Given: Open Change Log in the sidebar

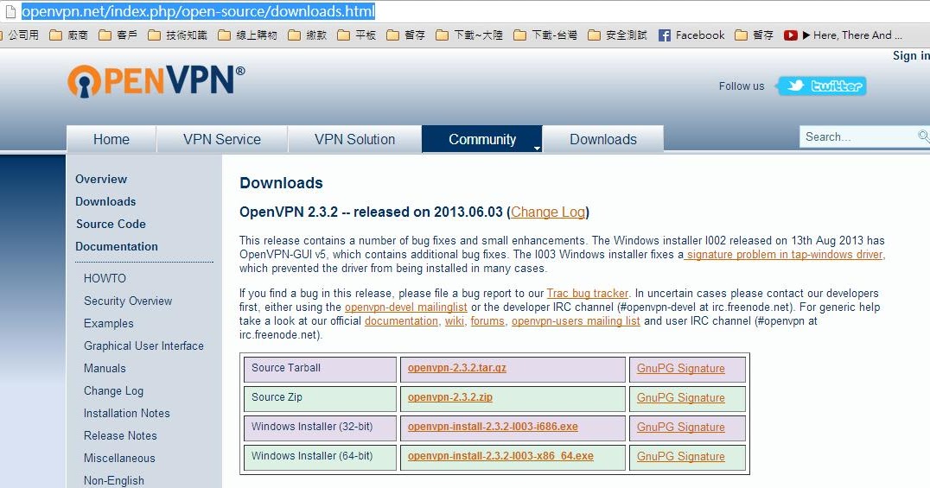Looking at the screenshot, I should pyautogui.click(x=114, y=390).
